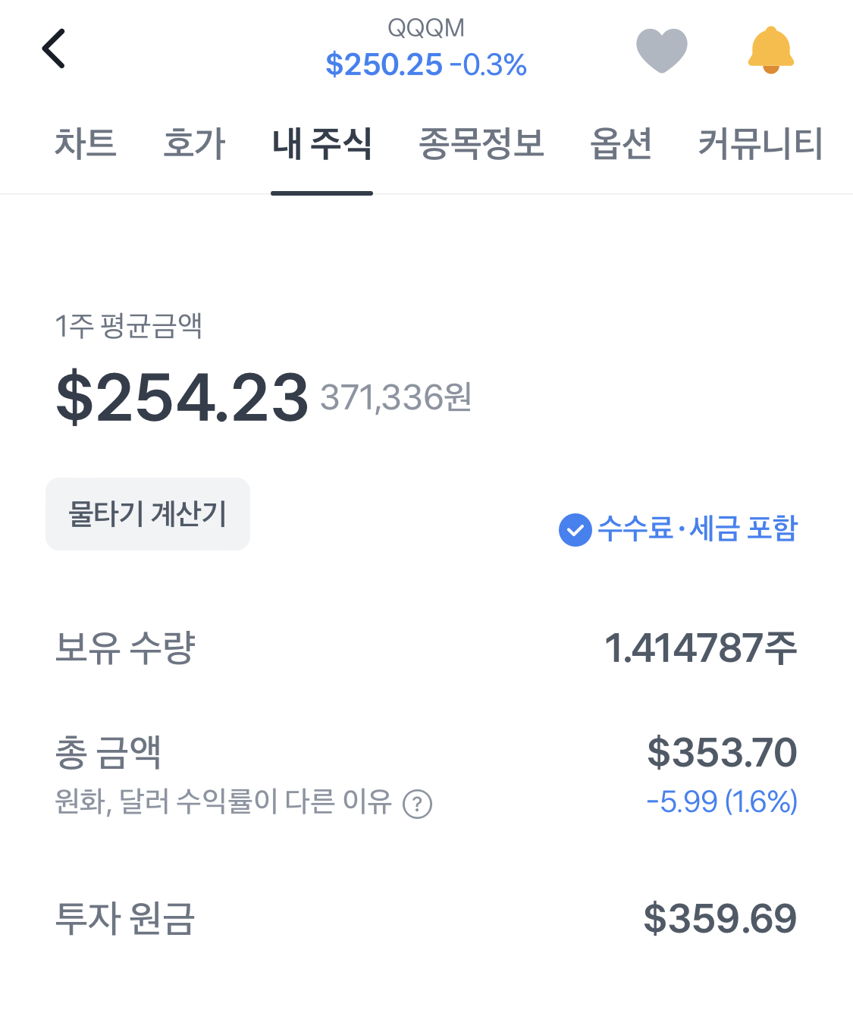The width and height of the screenshot is (853, 1013).
Task: Open the 옵션 tab
Action: (x=621, y=143)
